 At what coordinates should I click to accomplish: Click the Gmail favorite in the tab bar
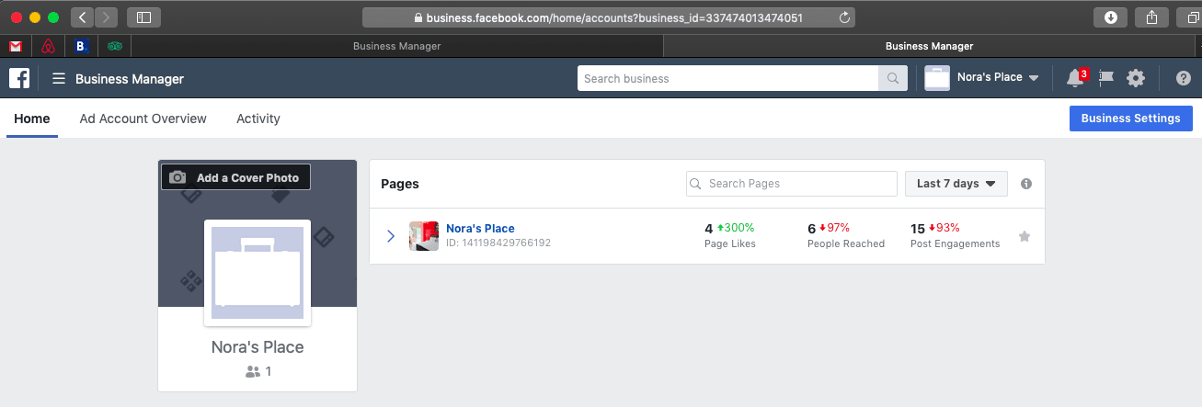pos(16,46)
